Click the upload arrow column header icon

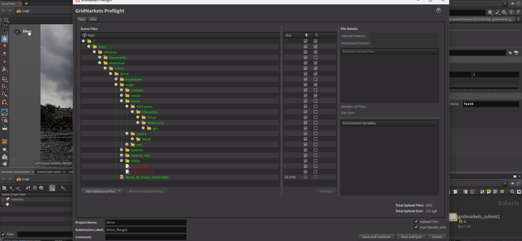306,35
